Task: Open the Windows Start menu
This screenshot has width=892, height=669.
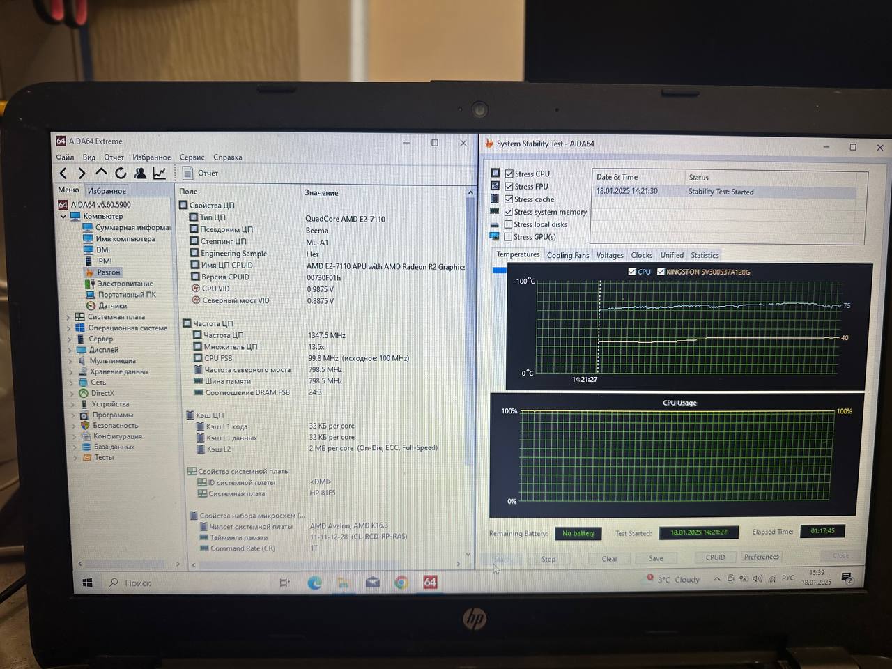Action: pos(87,583)
